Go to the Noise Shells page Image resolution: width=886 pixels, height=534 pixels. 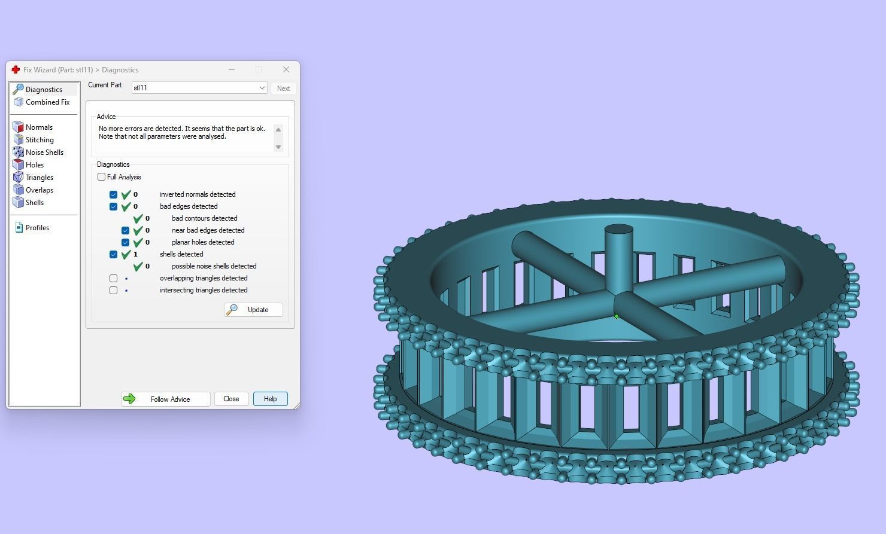click(44, 152)
